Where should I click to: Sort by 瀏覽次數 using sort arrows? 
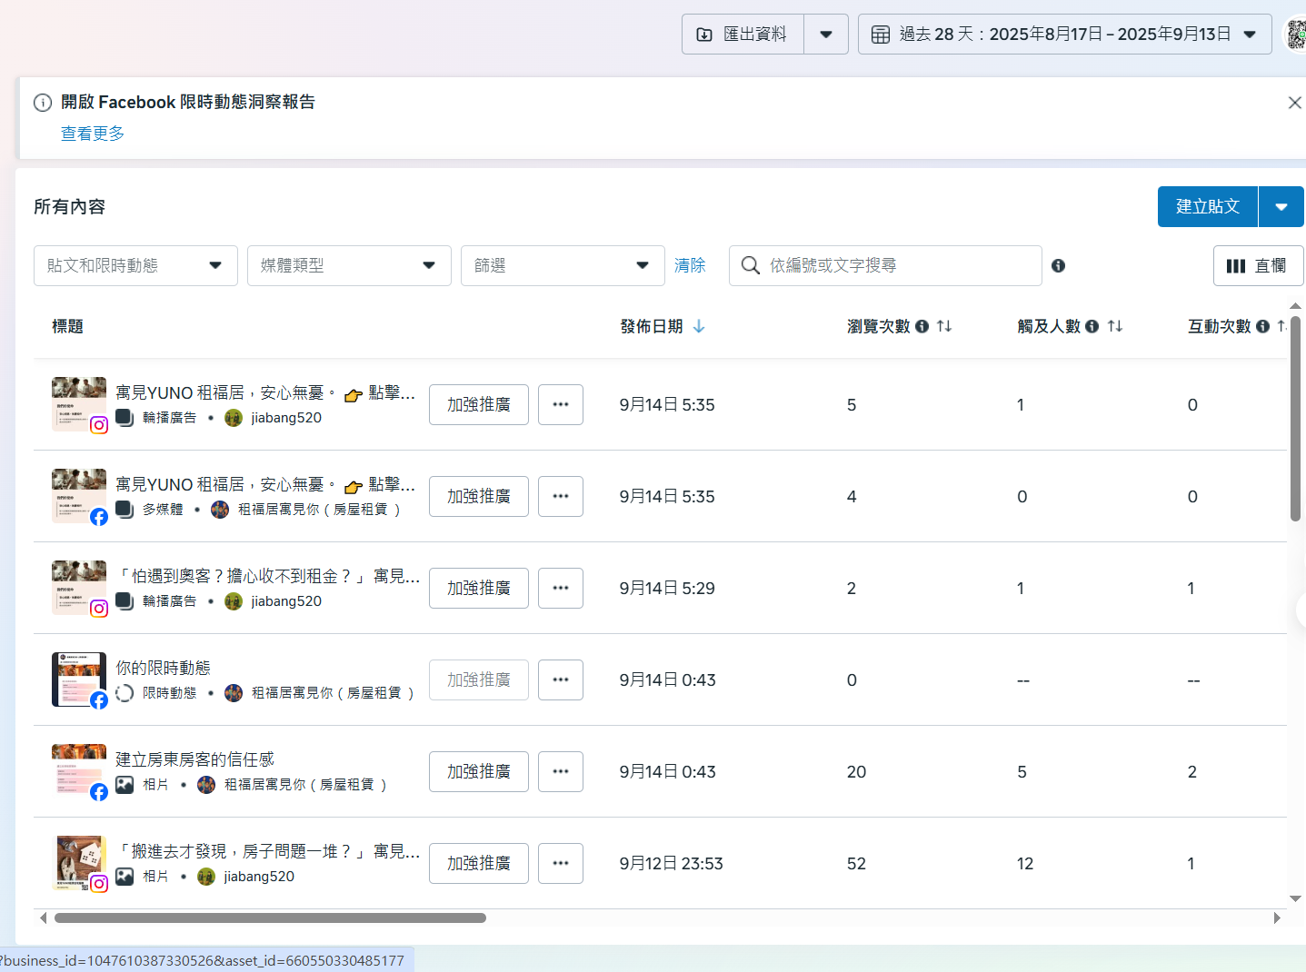click(944, 326)
